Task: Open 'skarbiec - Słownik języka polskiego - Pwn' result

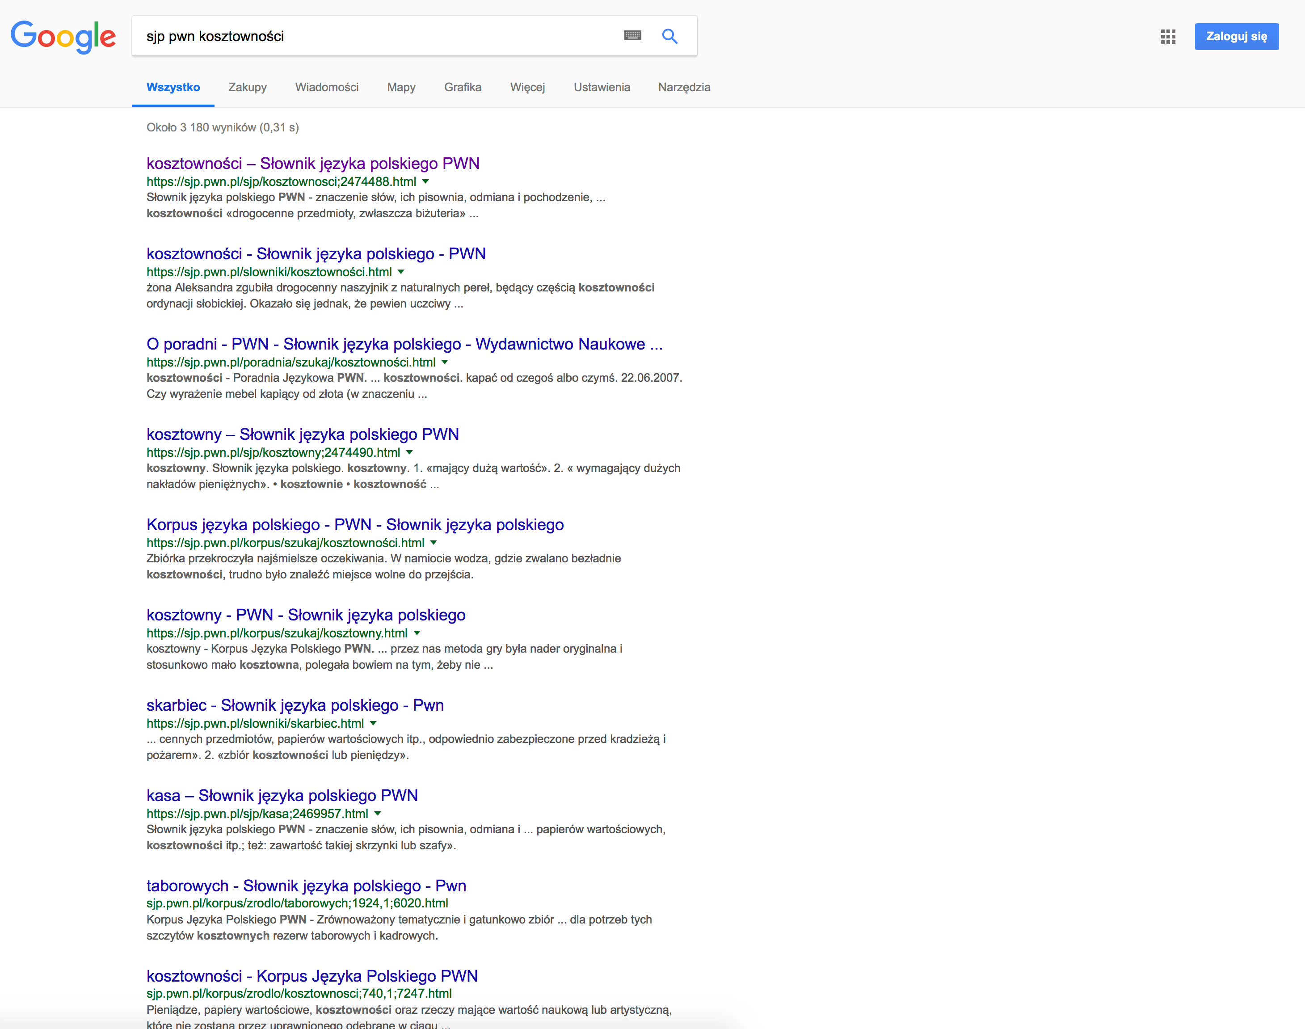Action: click(x=295, y=705)
